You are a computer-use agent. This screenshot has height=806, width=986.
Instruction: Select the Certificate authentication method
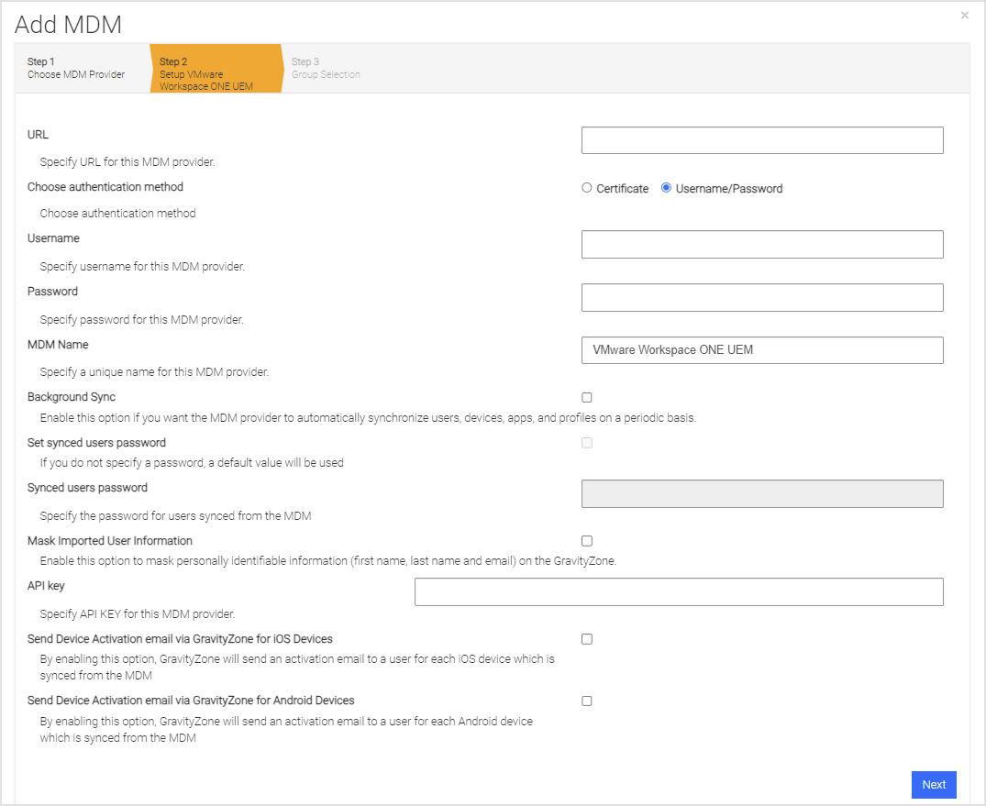pyautogui.click(x=586, y=188)
